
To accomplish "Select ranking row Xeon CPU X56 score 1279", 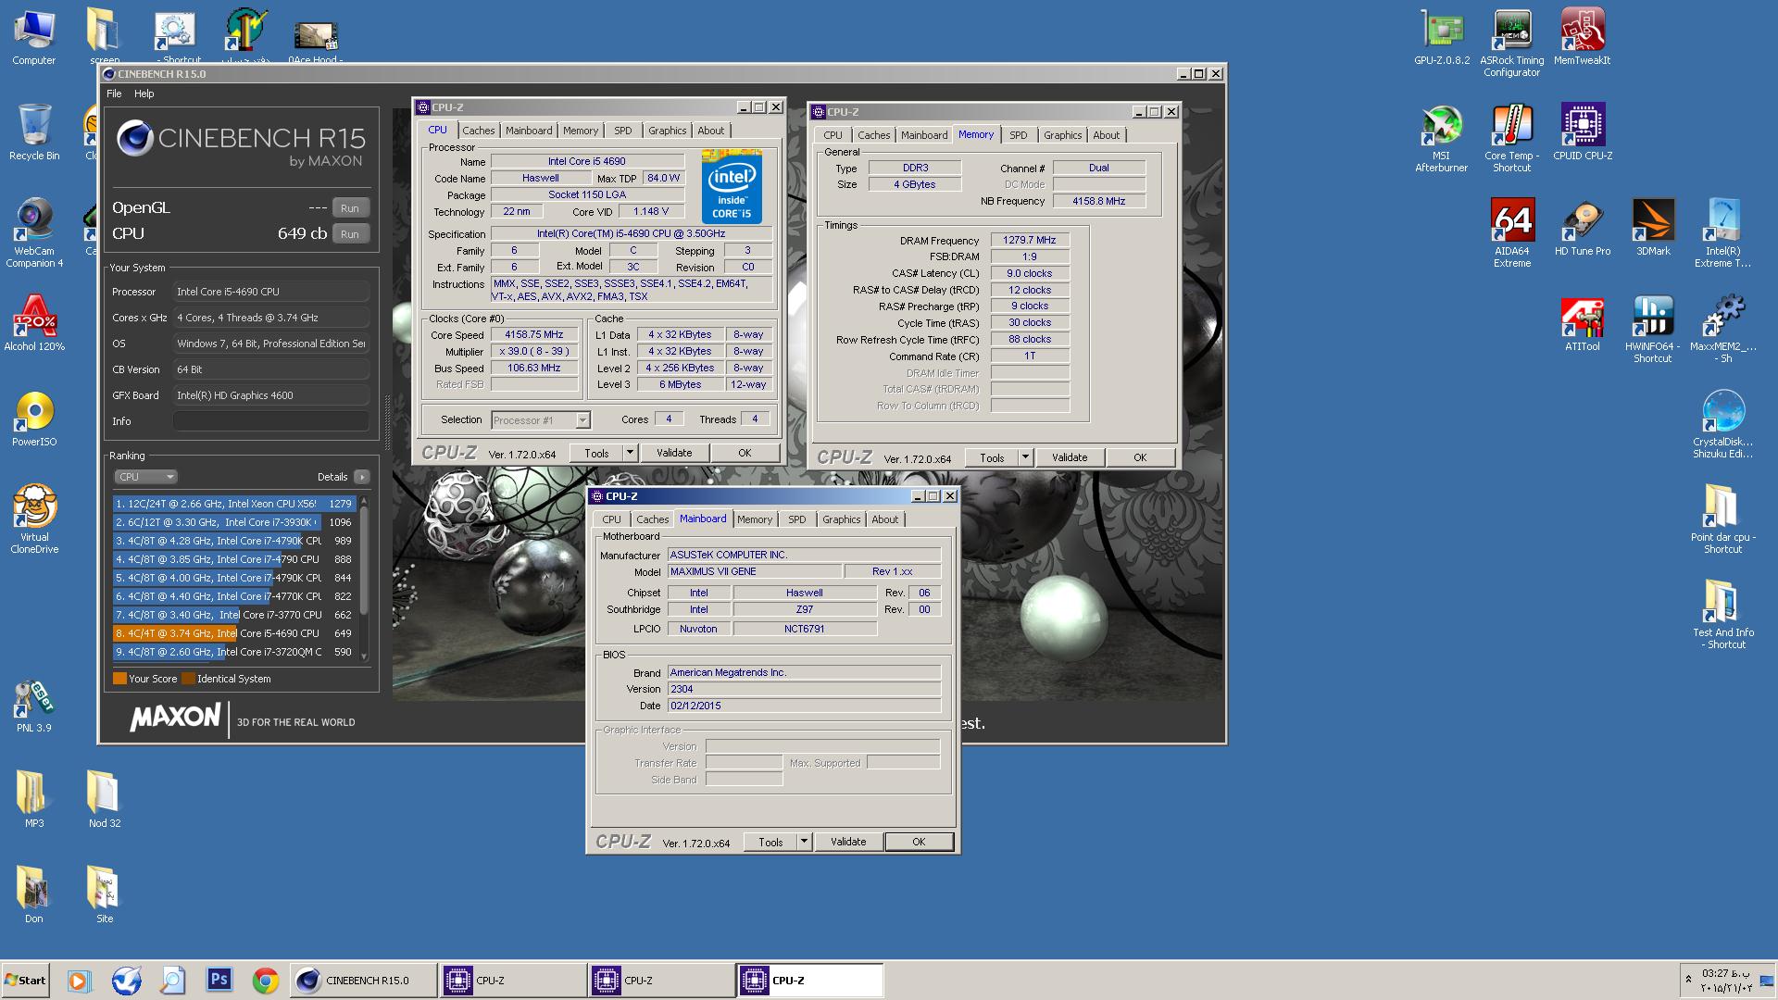I will [x=234, y=504].
